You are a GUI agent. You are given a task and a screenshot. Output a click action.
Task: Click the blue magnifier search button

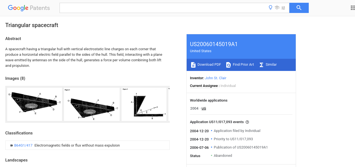pos(299,8)
